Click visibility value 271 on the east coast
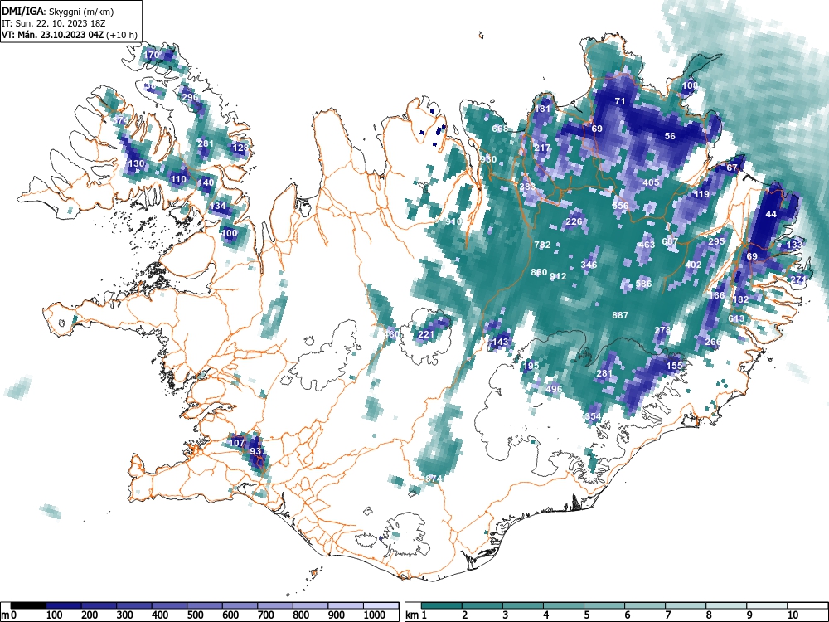Image resolution: width=829 pixels, height=622 pixels. pyautogui.click(x=798, y=279)
